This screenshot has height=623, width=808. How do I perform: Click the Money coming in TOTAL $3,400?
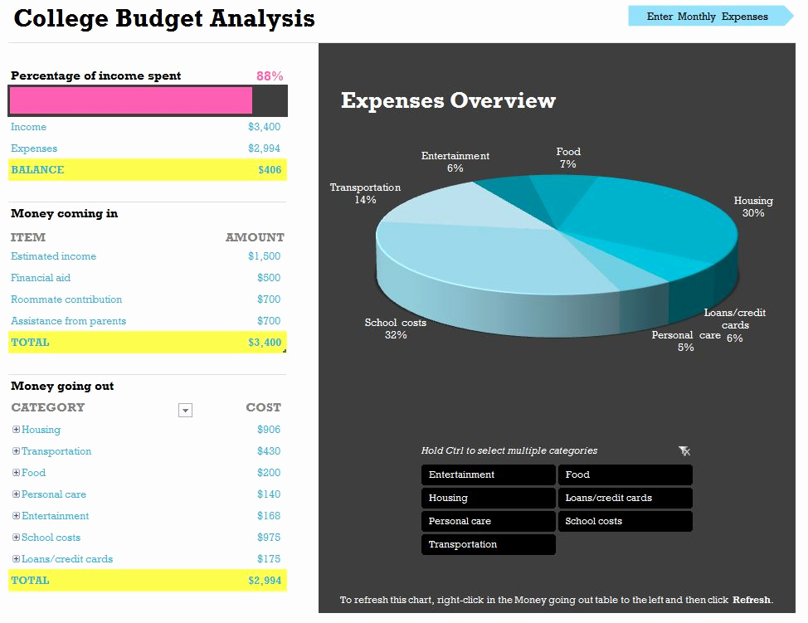(x=265, y=342)
